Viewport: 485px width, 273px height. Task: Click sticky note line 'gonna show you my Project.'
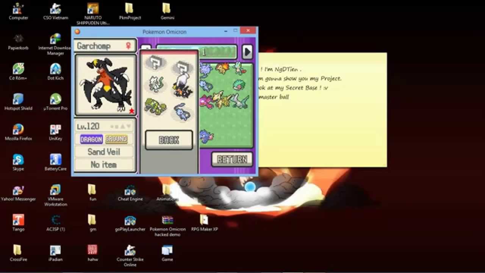tap(303, 78)
